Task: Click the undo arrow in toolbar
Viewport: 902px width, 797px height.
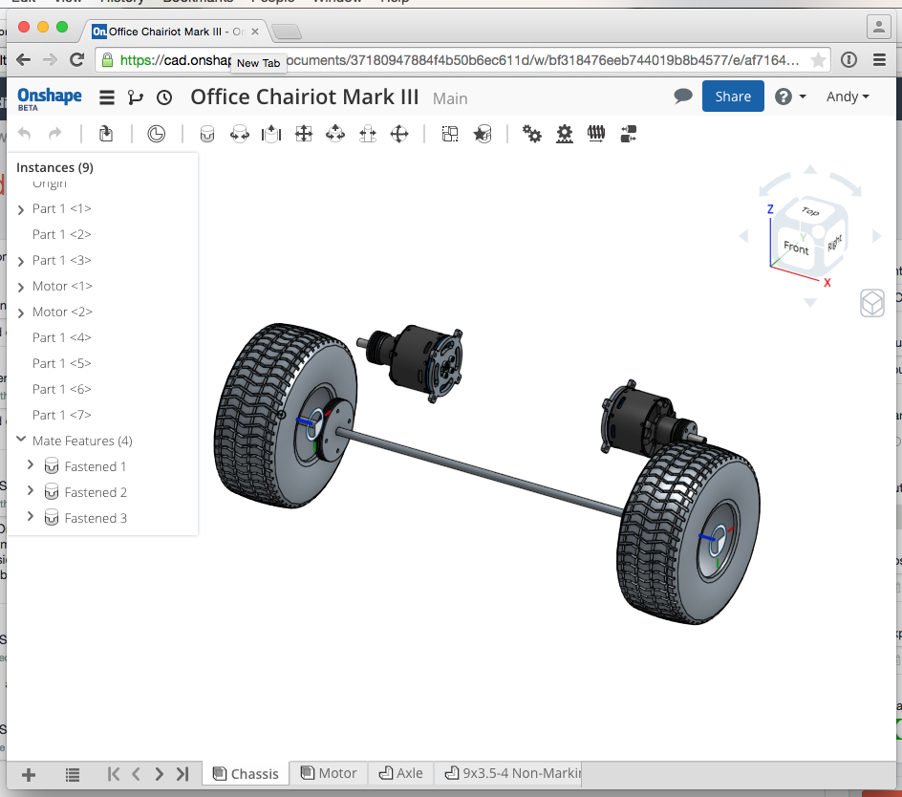Action: tap(25, 134)
